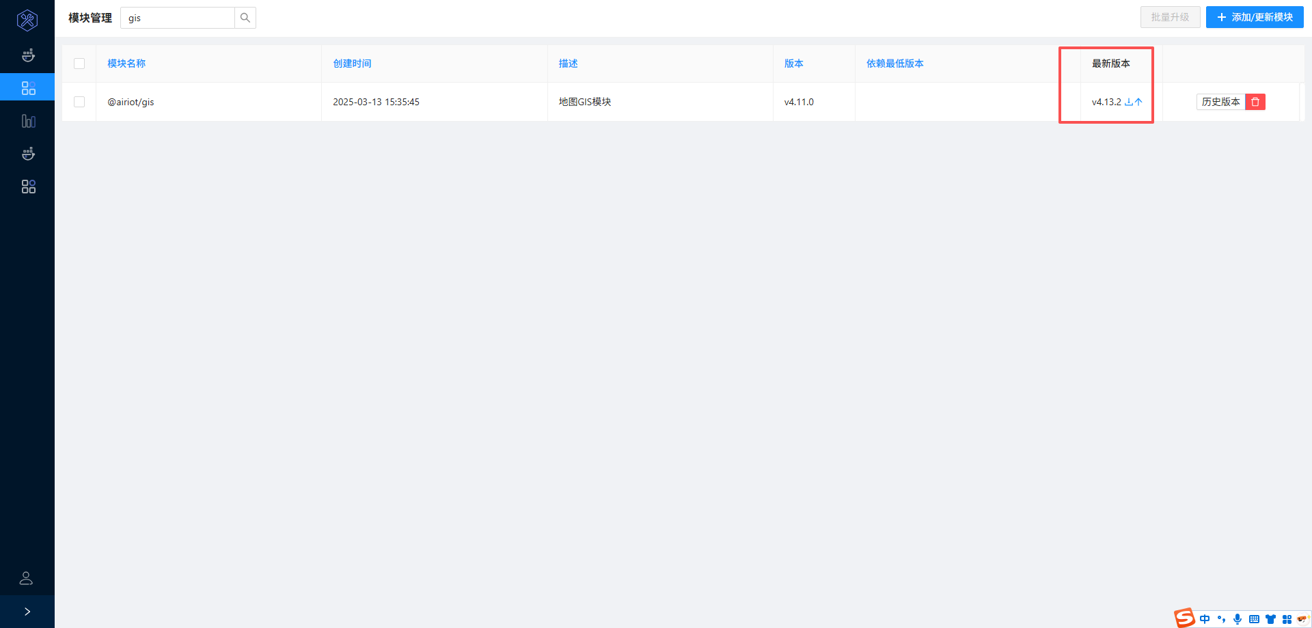Sort by the 创建时间 column header
The width and height of the screenshot is (1312, 628).
click(352, 64)
